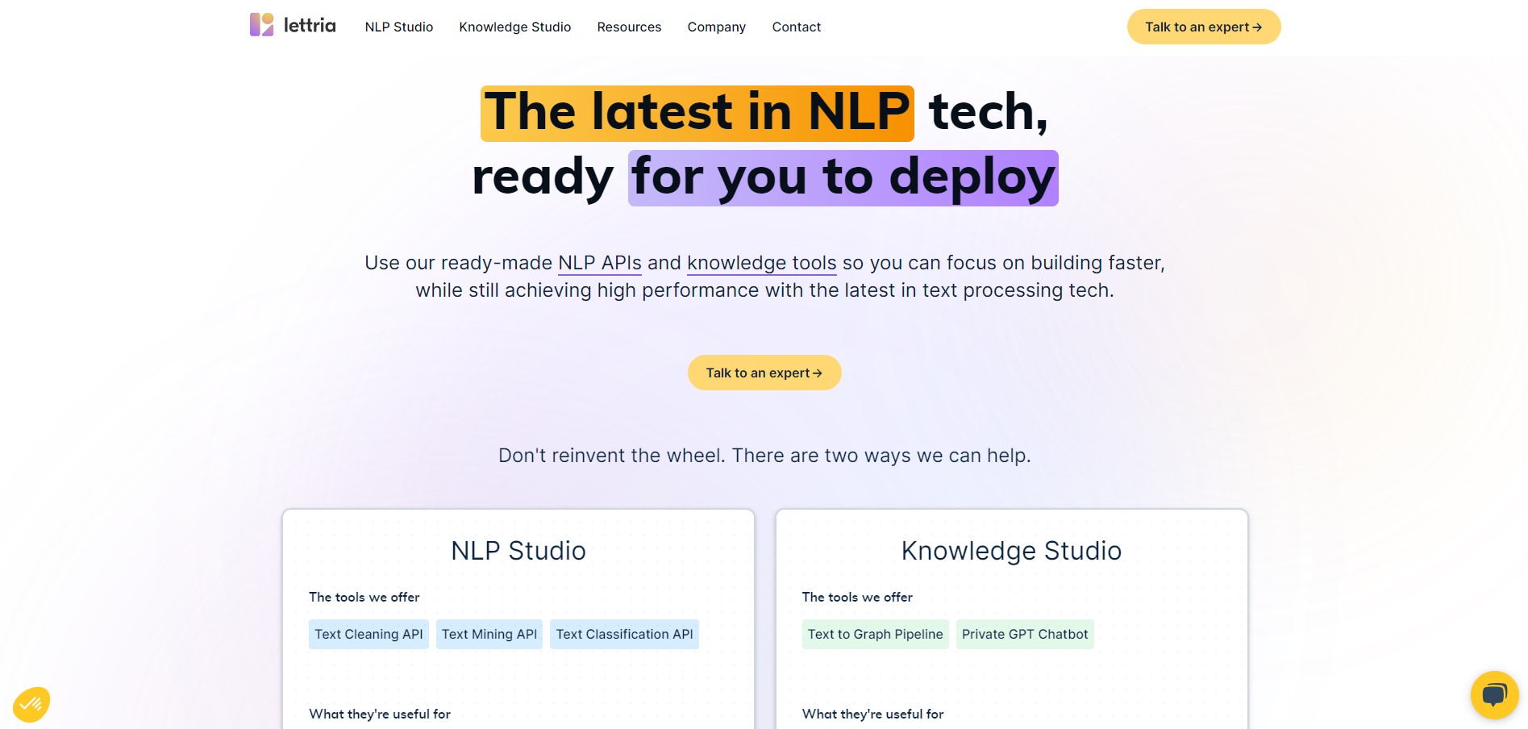This screenshot has height=729, width=1528.
Task: Click header Talk to an expert button
Action: coord(1204,27)
